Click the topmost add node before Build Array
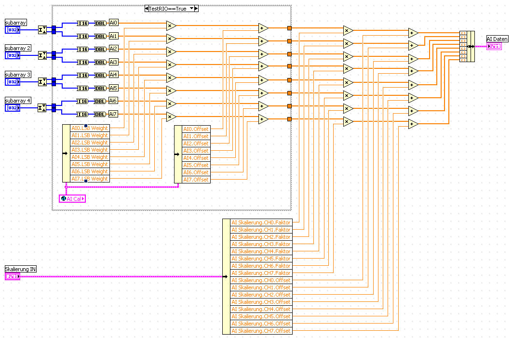The image size is (512, 338). [x=413, y=33]
